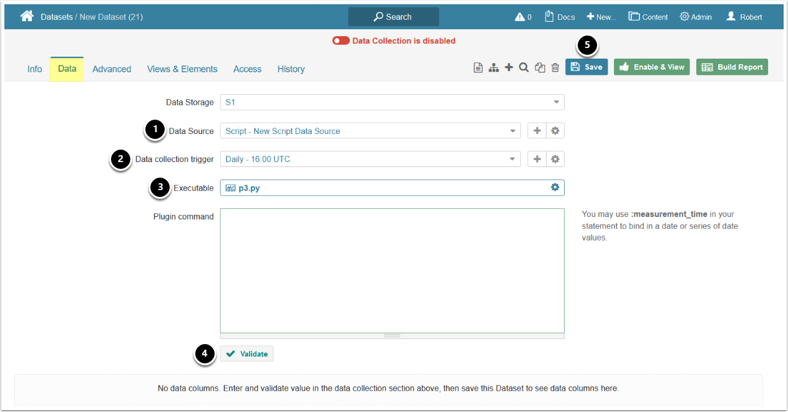Go to the home page icon
Screen dimensions: 788x412
point(27,17)
